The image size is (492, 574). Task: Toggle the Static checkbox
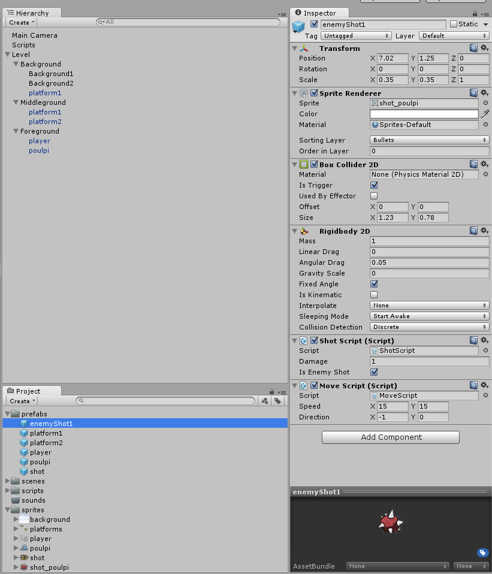(454, 24)
